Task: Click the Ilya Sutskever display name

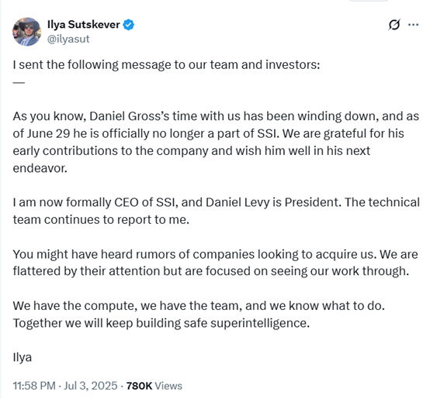Action: tap(84, 25)
